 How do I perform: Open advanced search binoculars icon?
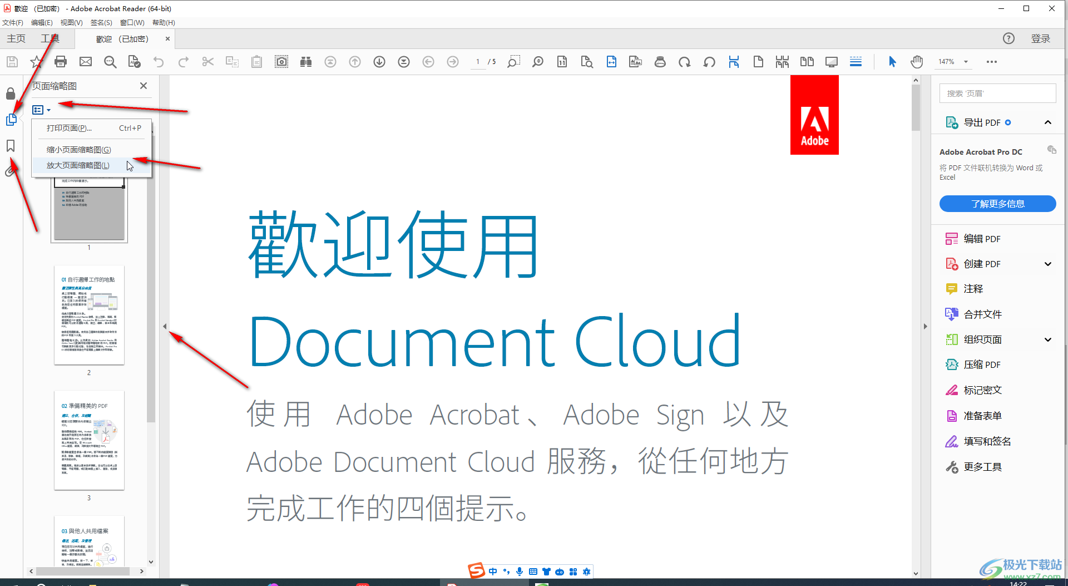coord(306,62)
